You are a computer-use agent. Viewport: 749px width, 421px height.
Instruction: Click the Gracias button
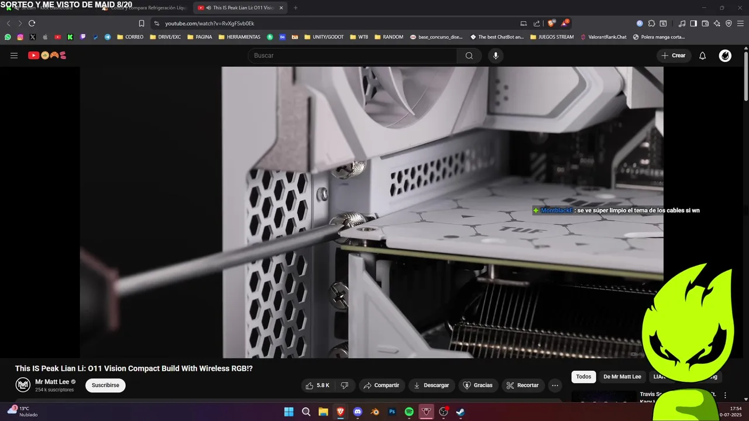478,385
